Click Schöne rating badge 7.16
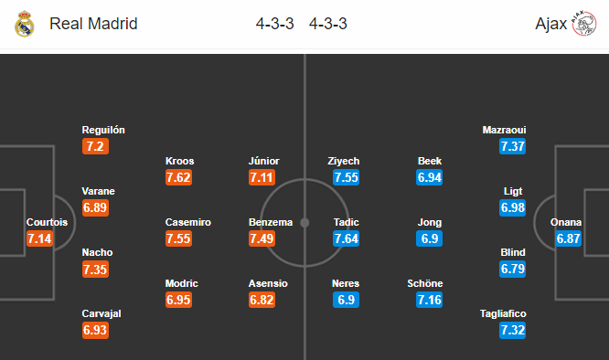609x360 pixels. 429,300
